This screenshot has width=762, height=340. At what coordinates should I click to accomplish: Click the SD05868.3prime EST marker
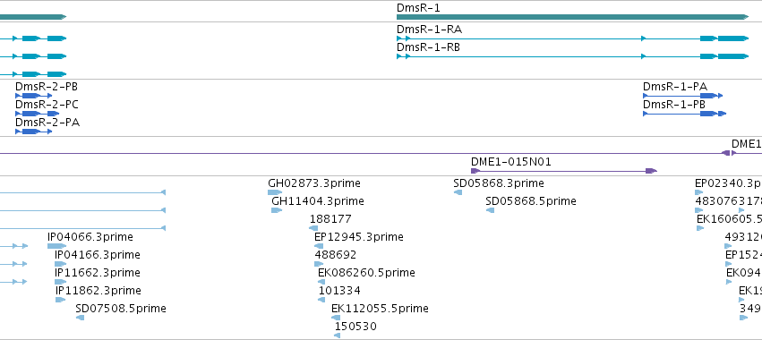coord(458,193)
